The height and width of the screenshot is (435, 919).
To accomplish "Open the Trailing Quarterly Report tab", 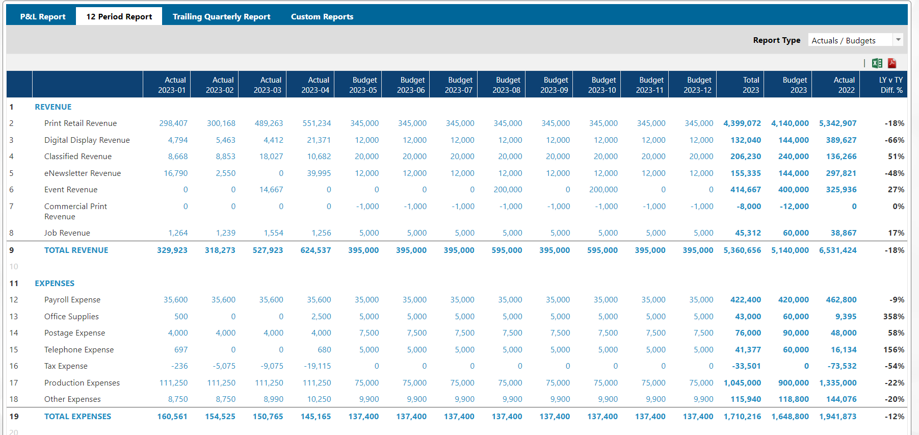I will [221, 16].
